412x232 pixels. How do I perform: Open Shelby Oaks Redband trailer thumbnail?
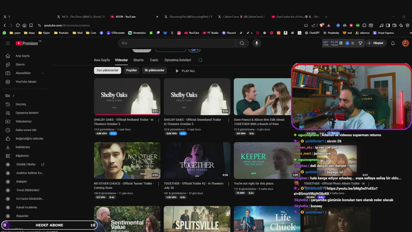coord(127,97)
